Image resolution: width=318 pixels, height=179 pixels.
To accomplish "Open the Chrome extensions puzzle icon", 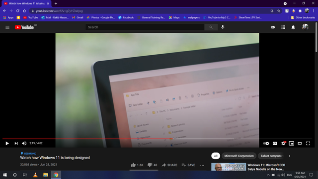I will pos(300,11).
